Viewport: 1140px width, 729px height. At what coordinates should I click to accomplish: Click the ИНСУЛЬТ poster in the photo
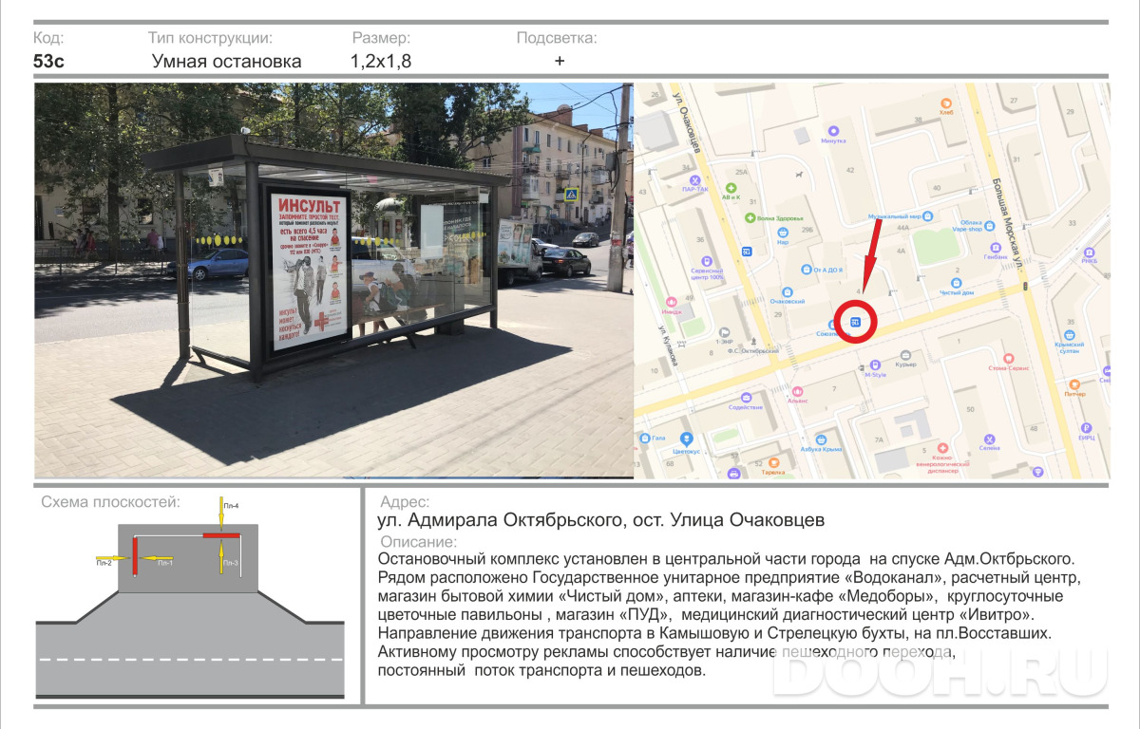pyautogui.click(x=310, y=271)
